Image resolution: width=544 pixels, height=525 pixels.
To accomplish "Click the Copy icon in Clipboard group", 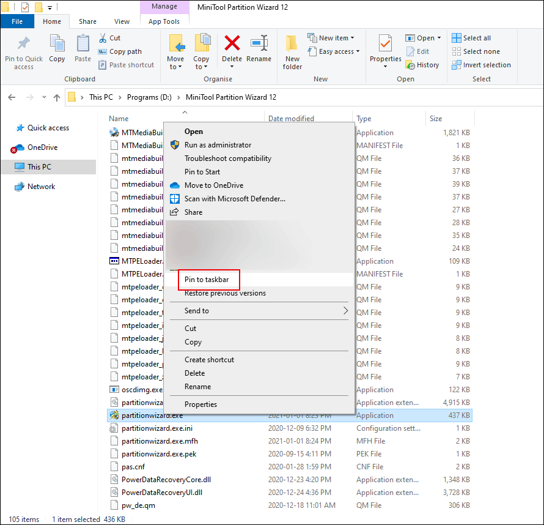I will pos(57,45).
